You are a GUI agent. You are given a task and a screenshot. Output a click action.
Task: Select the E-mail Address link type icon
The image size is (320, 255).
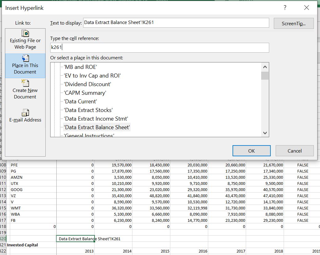click(x=25, y=113)
